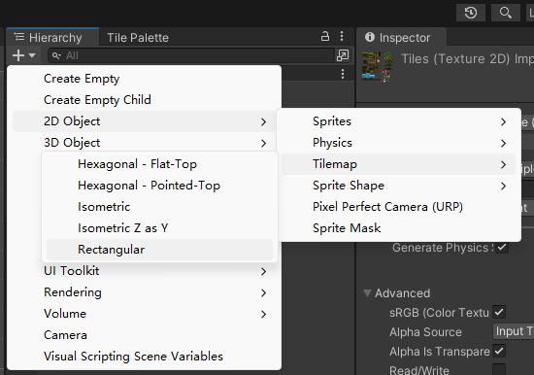Click the undo history icon
Viewport: 534px width, 375px height.
[471, 13]
